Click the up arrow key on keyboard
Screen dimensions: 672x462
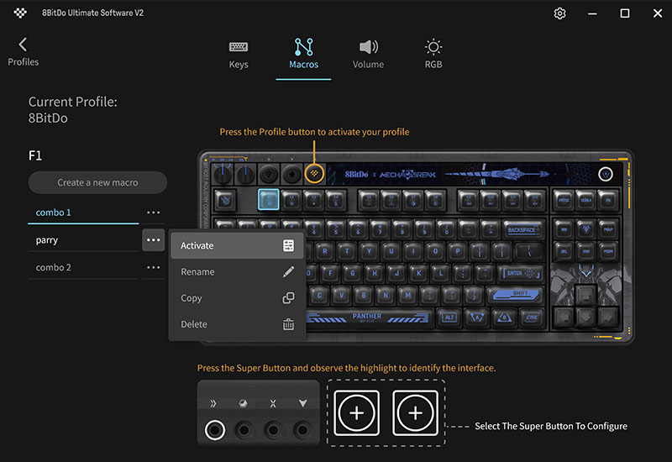click(x=585, y=295)
